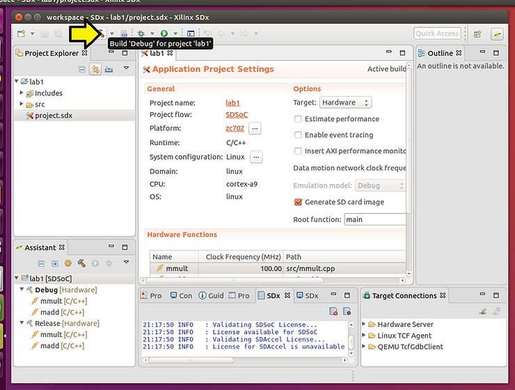This screenshot has width=515, height=390.
Task: Collapse Debug [Hardware] in Assistant
Action: coord(22,289)
